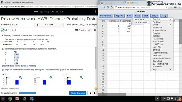Open Google Chrome from the shelf
Screen dimensions: 182x102
[x=10, y=99]
